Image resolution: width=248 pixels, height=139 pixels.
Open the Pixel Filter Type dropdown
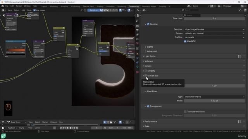pyautogui.click(x=214, y=97)
